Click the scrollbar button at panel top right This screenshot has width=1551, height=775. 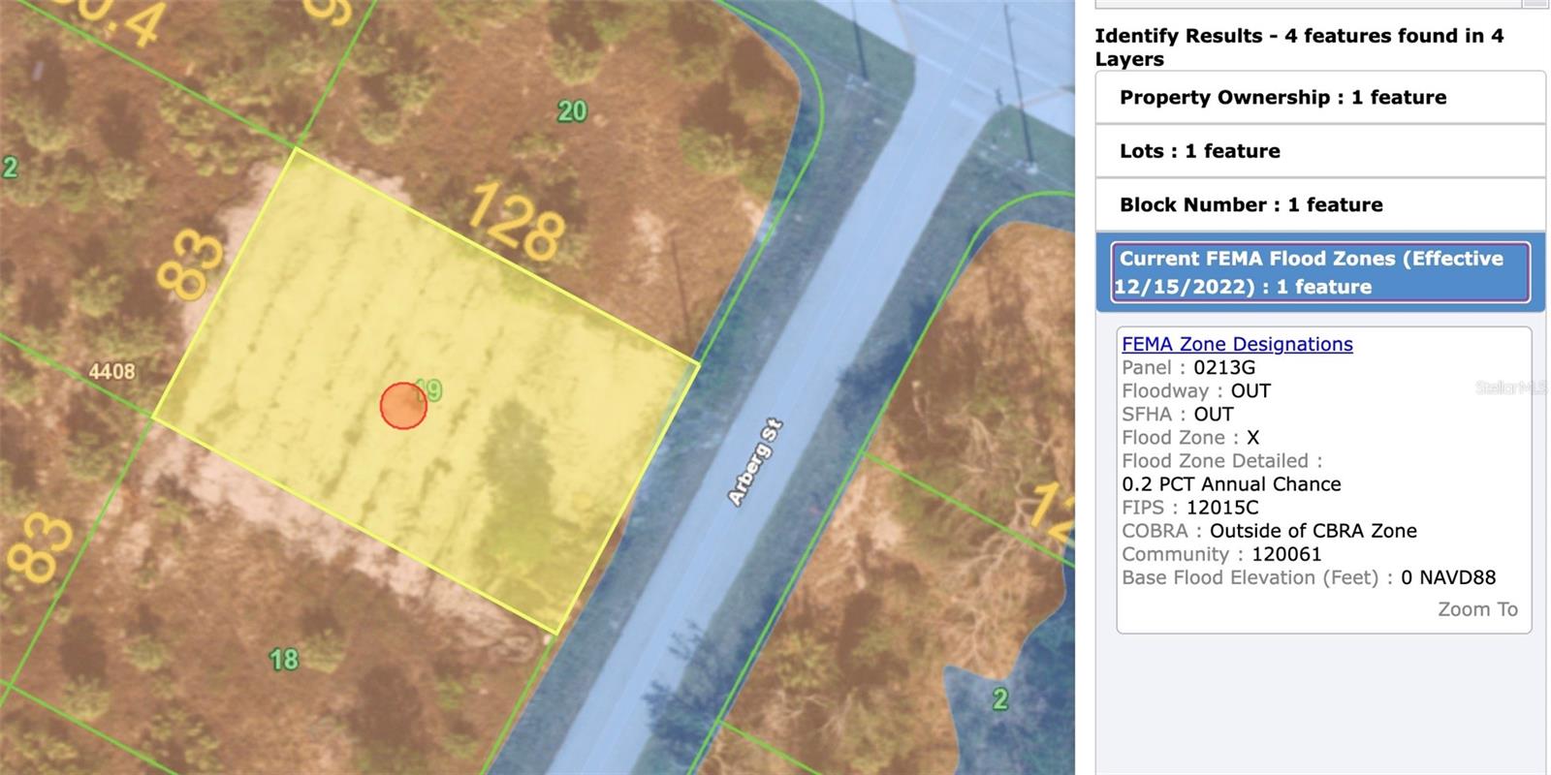1534,3
